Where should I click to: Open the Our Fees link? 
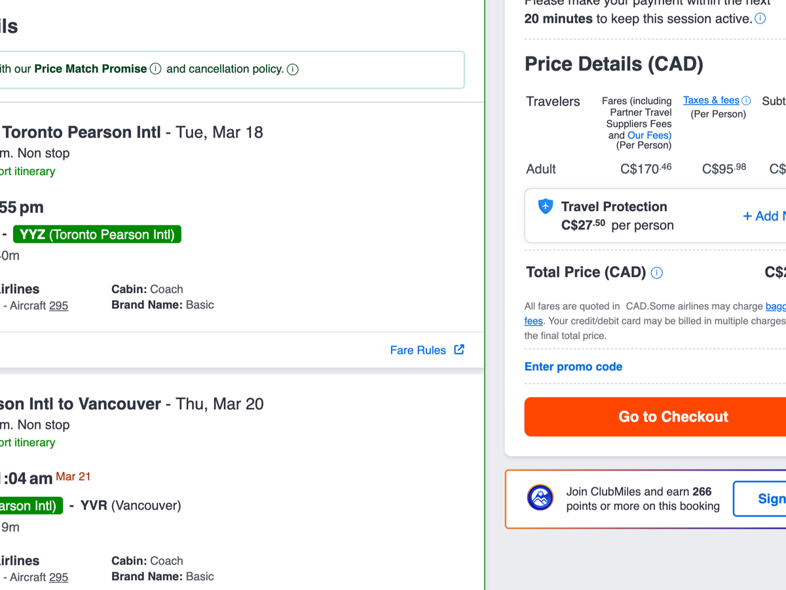(648, 135)
